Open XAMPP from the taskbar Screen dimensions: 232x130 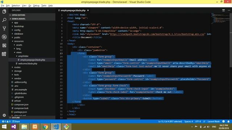coord(35,127)
